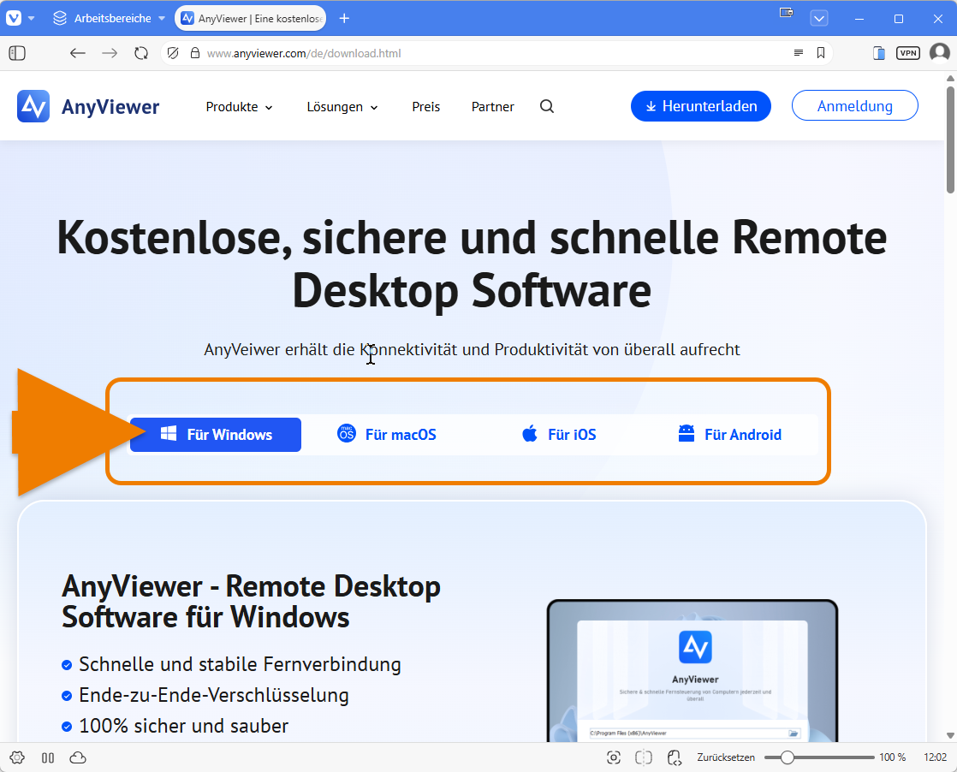Click the VPN icon in the toolbar
The width and height of the screenshot is (957, 772).
[x=907, y=53]
